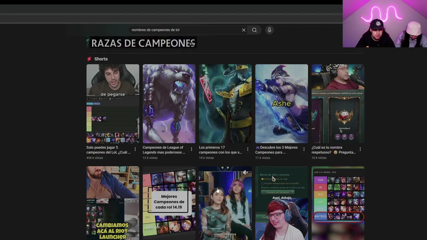427x240 pixels.
Task: Click title '¿Cuál es tu nombre respetuoso?'
Action: point(334,150)
